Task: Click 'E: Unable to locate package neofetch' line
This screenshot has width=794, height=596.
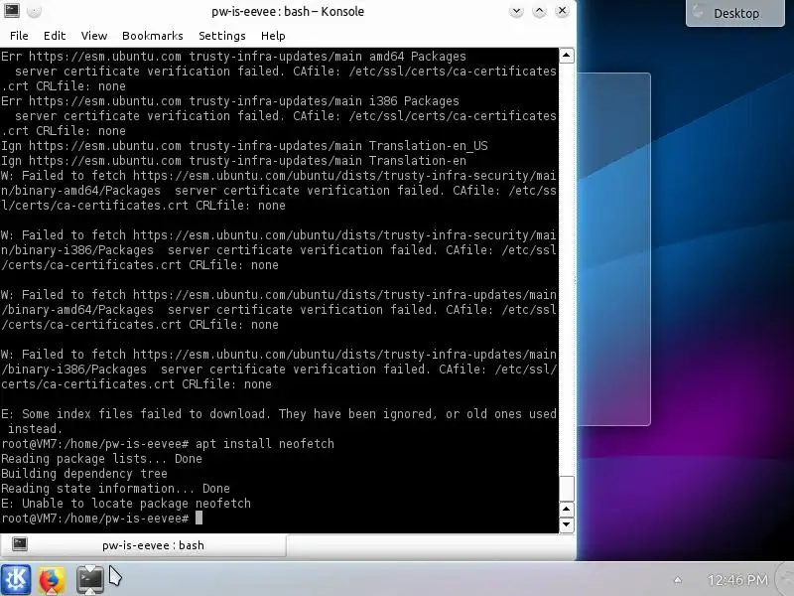Action: pos(126,504)
